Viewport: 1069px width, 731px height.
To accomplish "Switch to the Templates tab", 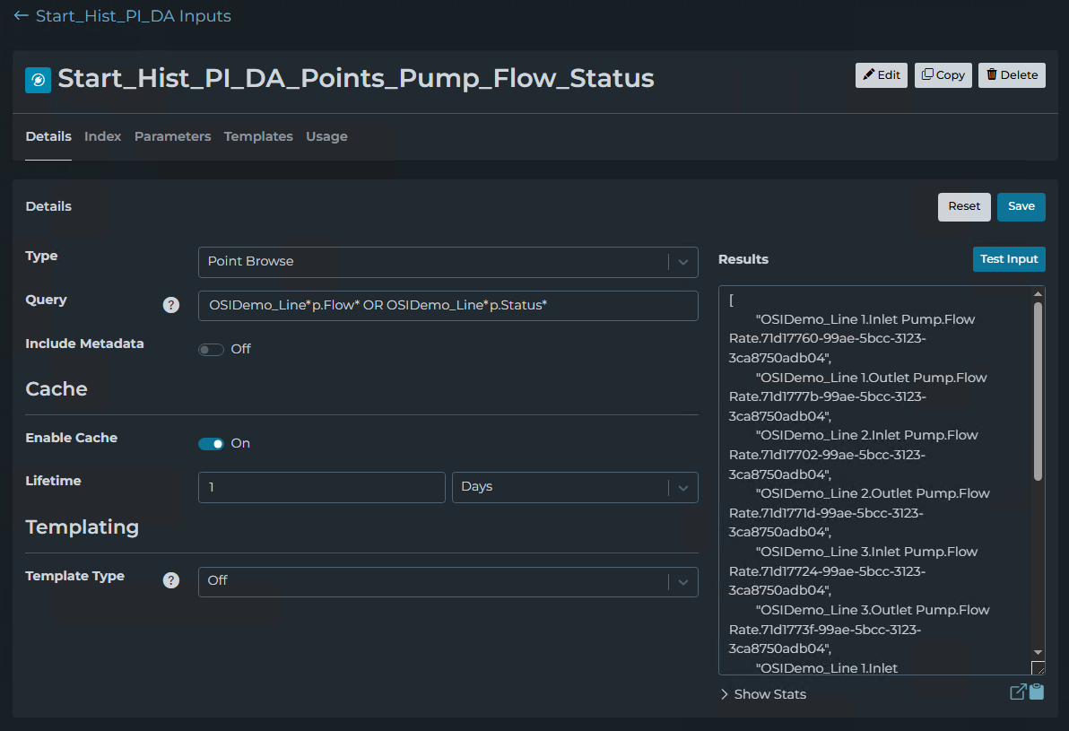I will [x=258, y=136].
